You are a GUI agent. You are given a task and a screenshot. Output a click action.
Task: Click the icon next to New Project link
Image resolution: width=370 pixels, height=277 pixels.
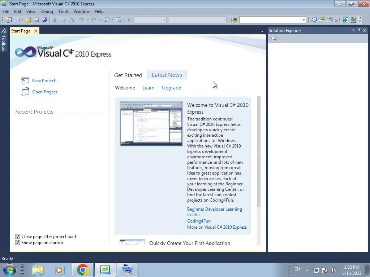tap(25, 80)
